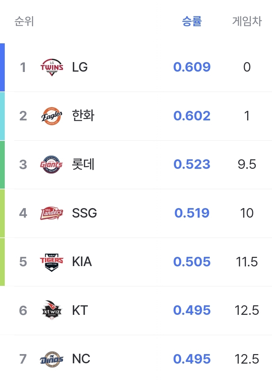272x380 pixels.
Task: Tap the SSG Landers logo
Action: click(x=51, y=213)
